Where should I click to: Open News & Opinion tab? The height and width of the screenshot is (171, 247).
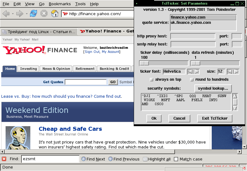point(56,69)
